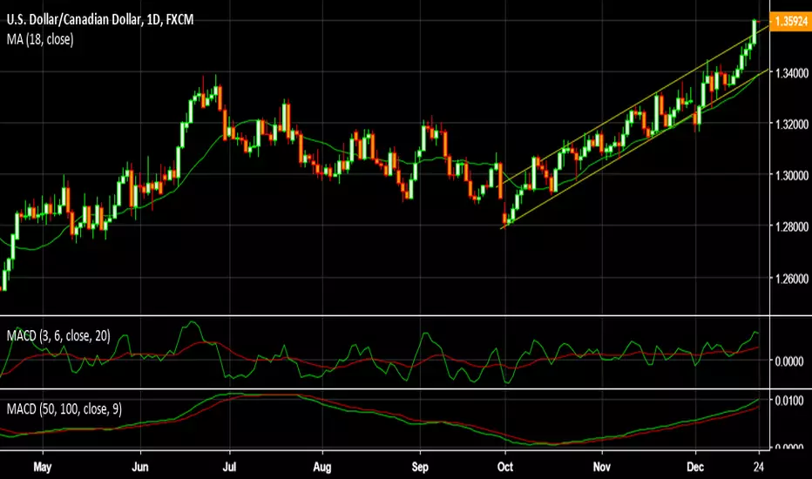Click the 0.0000 label on first MACD scale
Image resolution: width=812 pixels, height=479 pixels.
coord(789,361)
